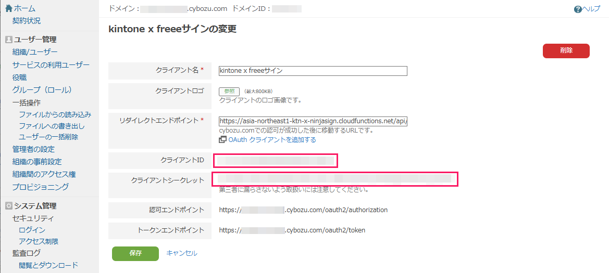The image size is (609, 273).
Task: Focus the クライアント名 input field
Action: pos(313,71)
